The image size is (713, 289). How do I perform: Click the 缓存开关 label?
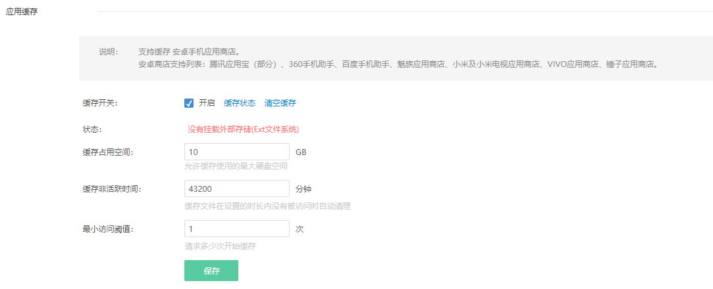(x=100, y=103)
